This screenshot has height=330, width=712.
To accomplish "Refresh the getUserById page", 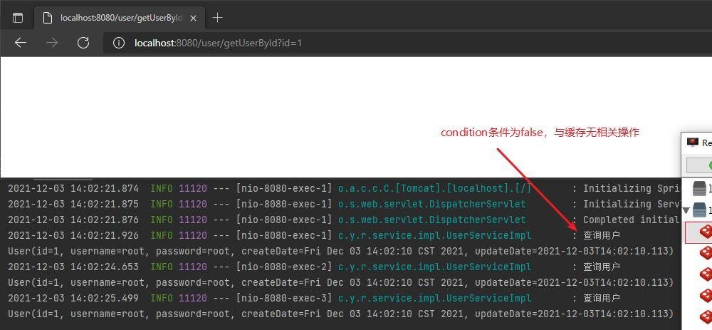I will (83, 43).
